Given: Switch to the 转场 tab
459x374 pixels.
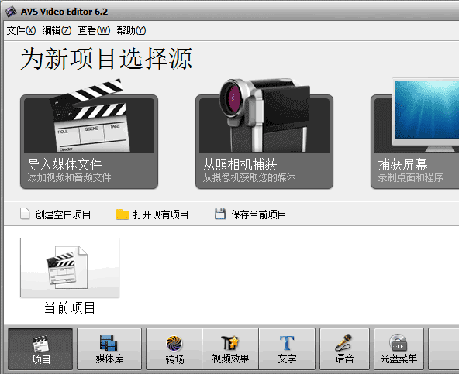Looking at the screenshot, I should click(x=174, y=349).
